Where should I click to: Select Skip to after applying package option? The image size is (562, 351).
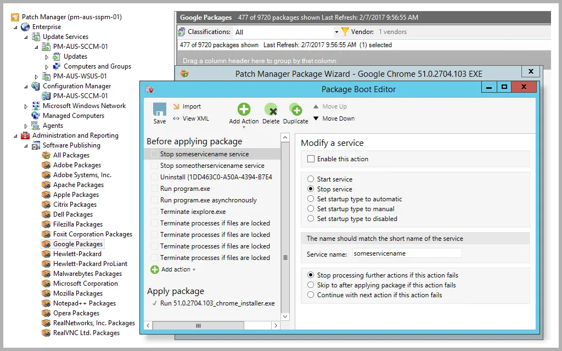[x=310, y=284]
